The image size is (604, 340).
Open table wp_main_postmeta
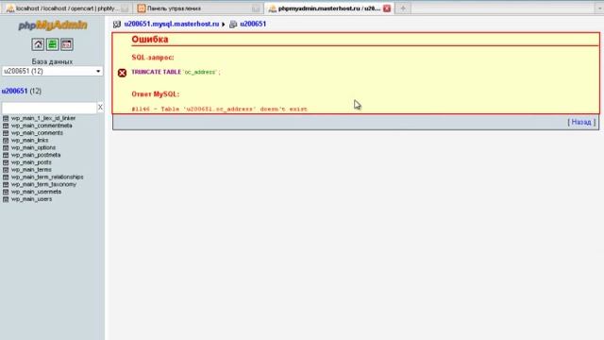[36, 155]
